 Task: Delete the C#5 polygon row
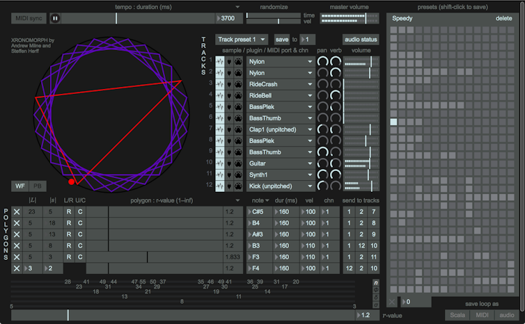pyautogui.click(x=17, y=211)
